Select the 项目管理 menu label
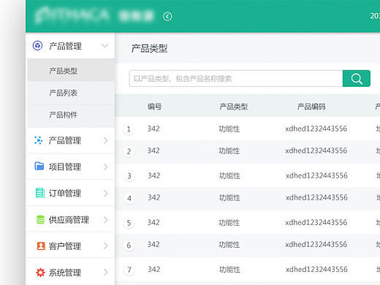 (x=65, y=167)
